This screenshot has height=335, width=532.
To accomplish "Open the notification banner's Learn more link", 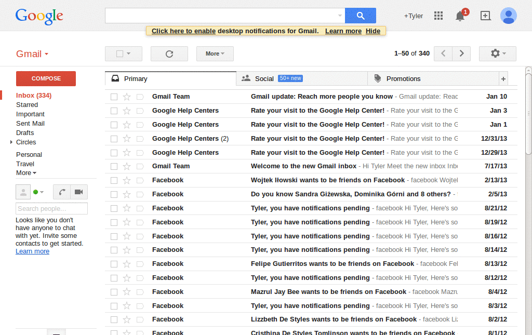I will point(343,31).
